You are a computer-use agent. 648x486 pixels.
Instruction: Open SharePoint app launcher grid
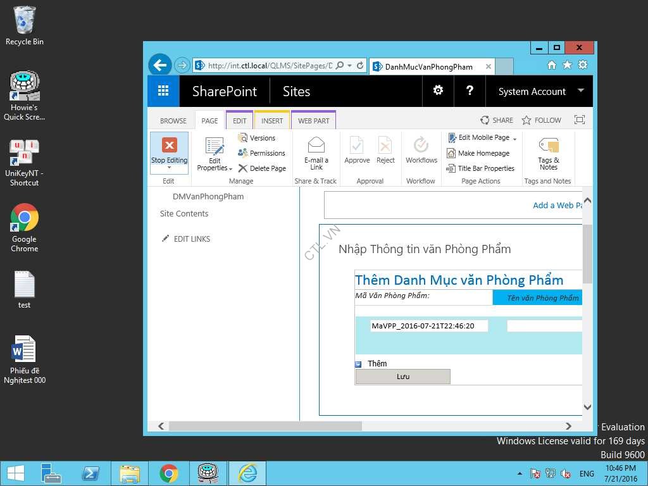(163, 91)
